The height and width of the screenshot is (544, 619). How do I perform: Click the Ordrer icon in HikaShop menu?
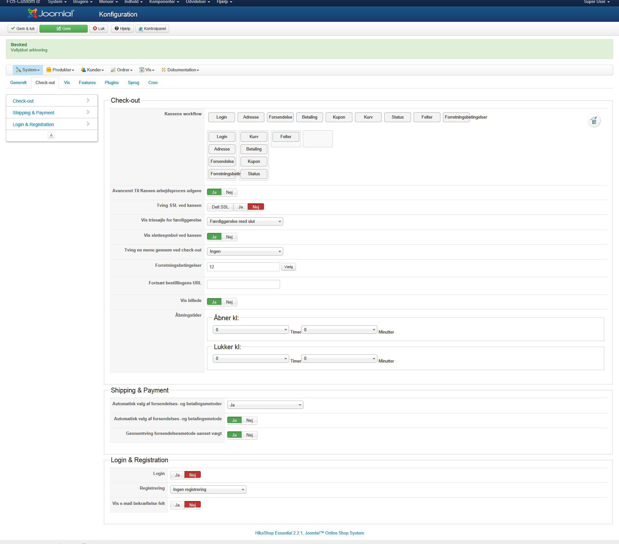coord(113,70)
